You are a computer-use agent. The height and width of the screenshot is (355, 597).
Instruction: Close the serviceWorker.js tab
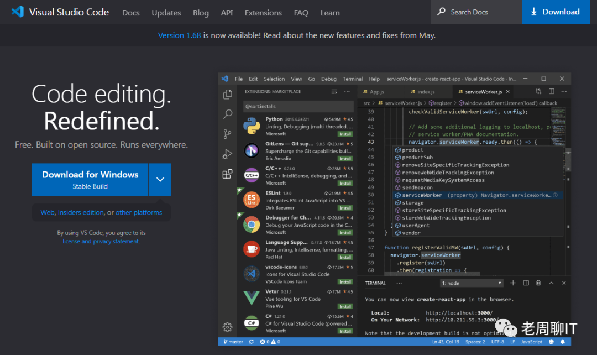507,91
